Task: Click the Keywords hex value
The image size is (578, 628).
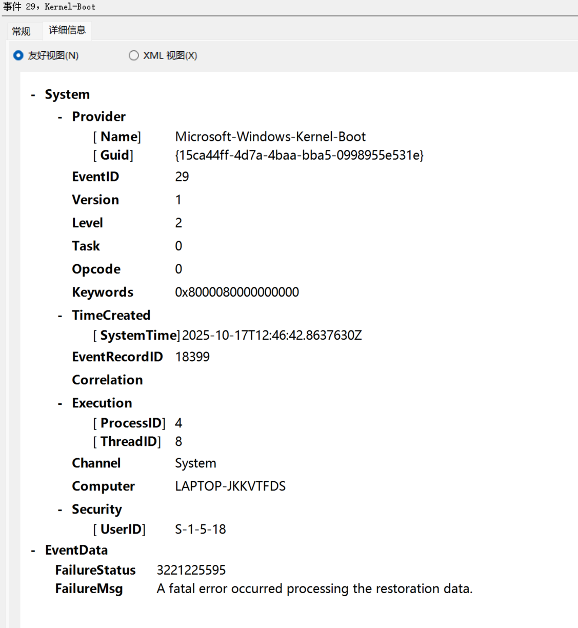Action: click(x=237, y=292)
